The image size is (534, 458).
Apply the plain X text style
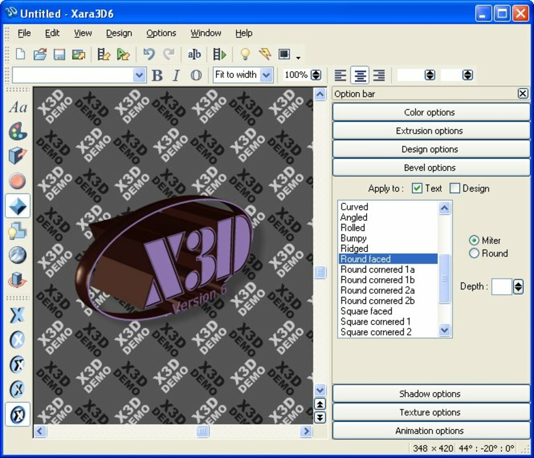click(x=18, y=315)
